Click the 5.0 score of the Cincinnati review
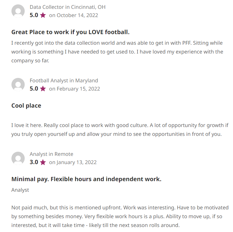The height and width of the screenshot is (232, 233). tap(34, 15)
